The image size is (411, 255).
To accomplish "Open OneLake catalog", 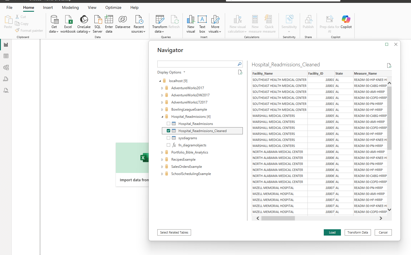I will (x=84, y=24).
